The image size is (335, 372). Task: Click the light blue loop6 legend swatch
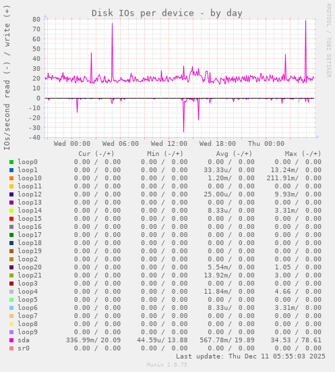[11, 308]
